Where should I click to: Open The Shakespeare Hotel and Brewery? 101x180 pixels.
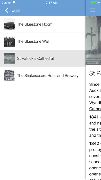click(x=43, y=76)
